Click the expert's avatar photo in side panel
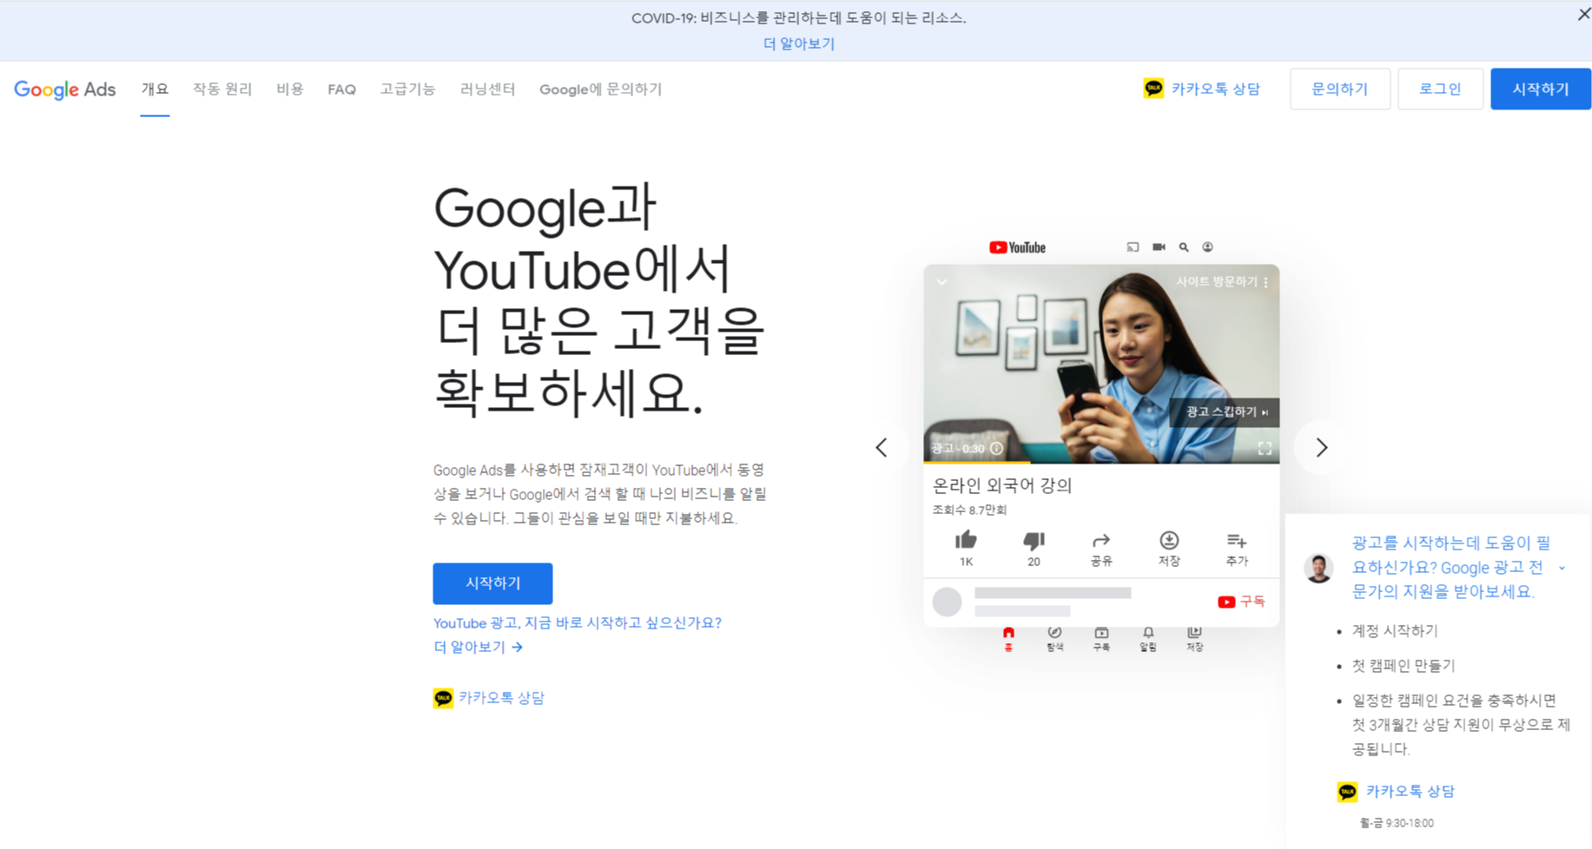Screen dimensions: 1592x849 [x=1318, y=568]
